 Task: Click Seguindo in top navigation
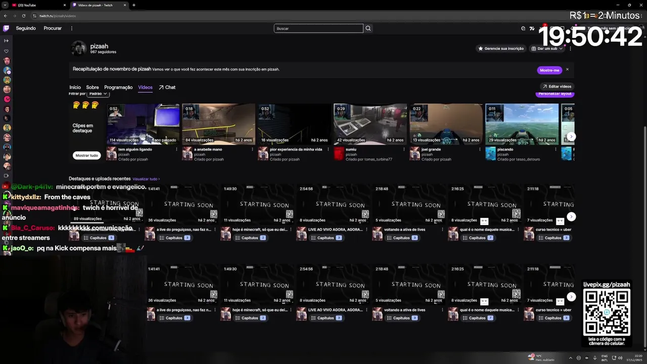tap(26, 28)
